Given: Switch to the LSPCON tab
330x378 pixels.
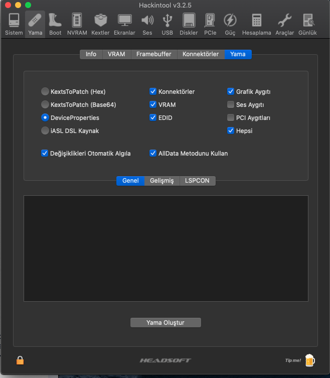Looking at the screenshot, I should pos(197,181).
